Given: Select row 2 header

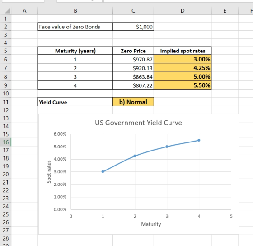Looking at the screenshot, I should click(5, 27).
